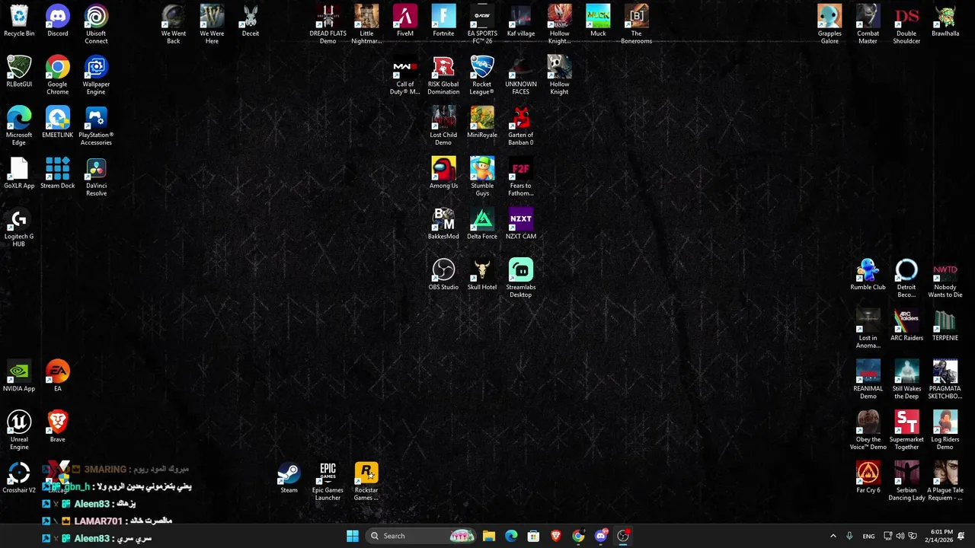
Task: Click the MiniRoyale shortcut
Action: click(x=482, y=122)
